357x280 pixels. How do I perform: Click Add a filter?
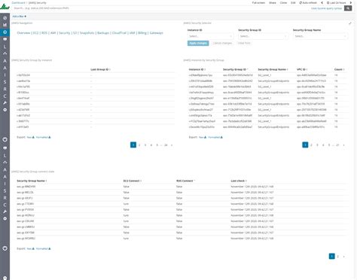point(20,17)
